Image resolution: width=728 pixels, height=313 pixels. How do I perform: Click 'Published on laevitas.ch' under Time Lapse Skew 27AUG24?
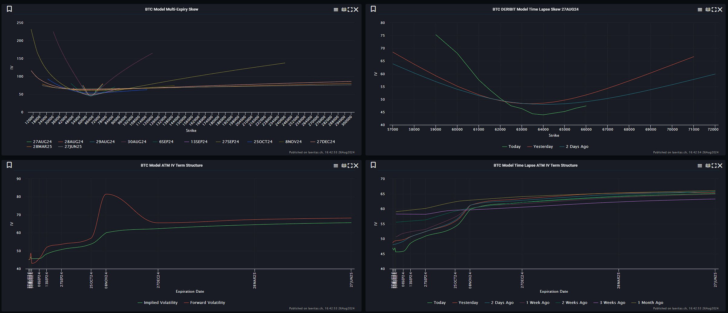pyautogui.click(x=686, y=152)
